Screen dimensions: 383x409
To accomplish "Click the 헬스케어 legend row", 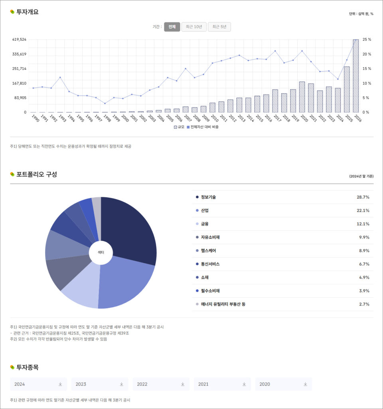I will click(282, 251).
